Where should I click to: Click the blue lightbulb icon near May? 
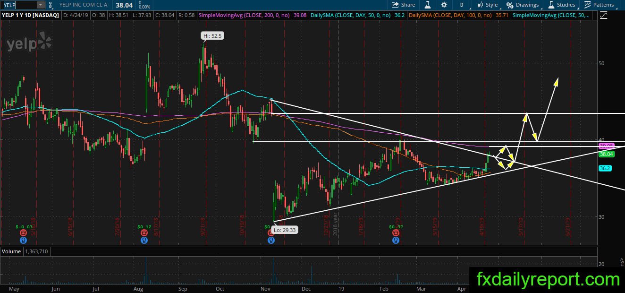[23, 240]
